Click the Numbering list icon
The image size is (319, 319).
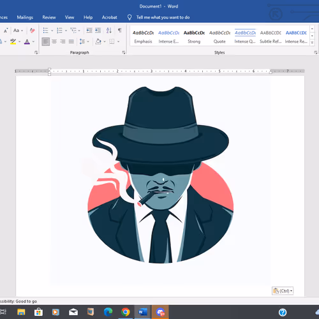(59, 31)
